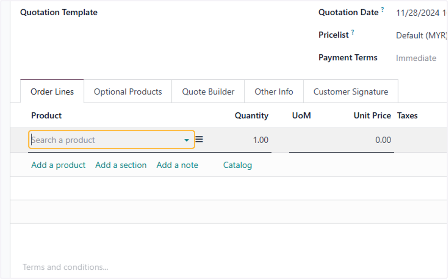The image size is (448, 279).
Task: Click the Quotation Template label
Action: coord(59,12)
